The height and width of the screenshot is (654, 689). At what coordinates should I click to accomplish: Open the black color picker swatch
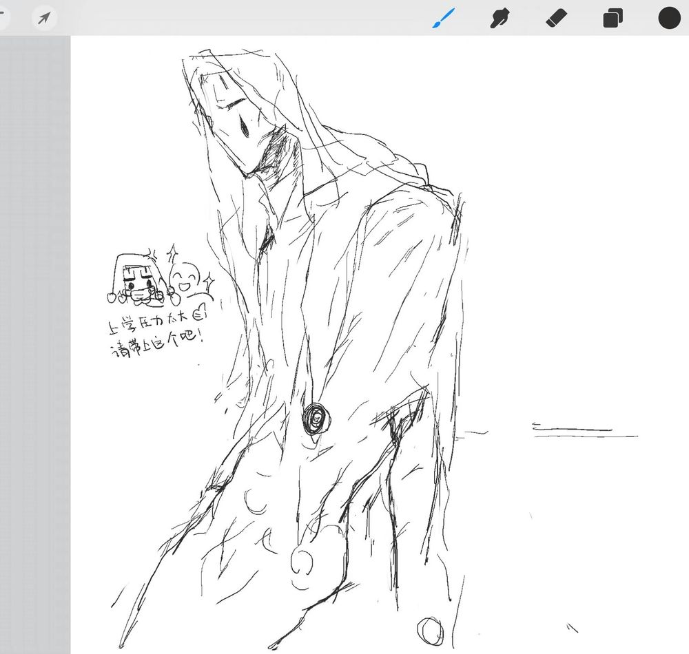(669, 18)
